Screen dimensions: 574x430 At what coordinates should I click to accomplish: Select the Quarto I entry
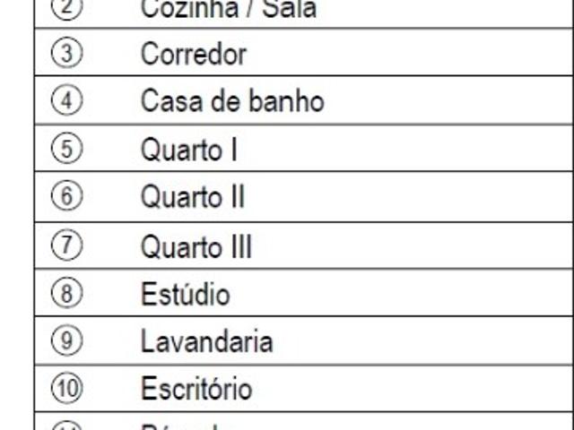click(x=188, y=150)
